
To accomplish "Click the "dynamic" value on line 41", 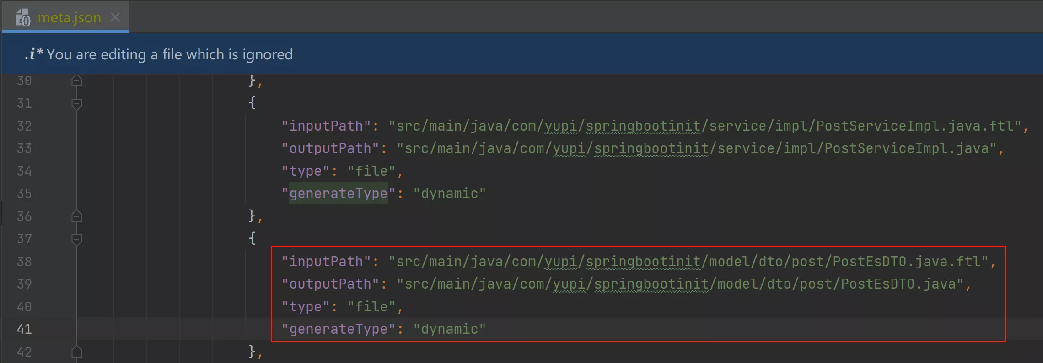I will pos(449,329).
